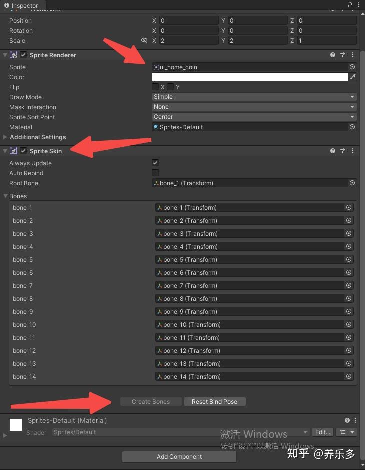Open object picker for the bone_8 slot

click(349, 298)
